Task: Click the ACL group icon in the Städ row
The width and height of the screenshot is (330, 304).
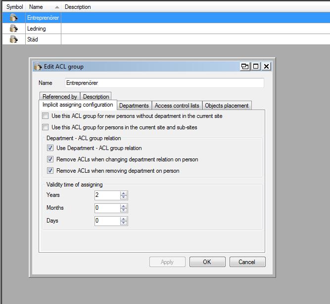Action: coord(14,39)
